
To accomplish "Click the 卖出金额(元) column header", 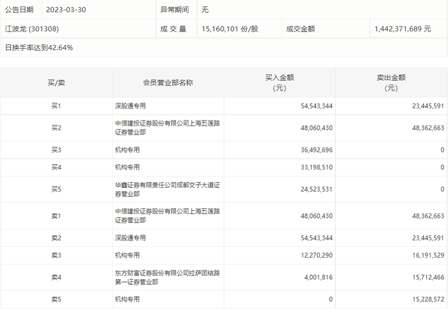I will [x=391, y=83].
